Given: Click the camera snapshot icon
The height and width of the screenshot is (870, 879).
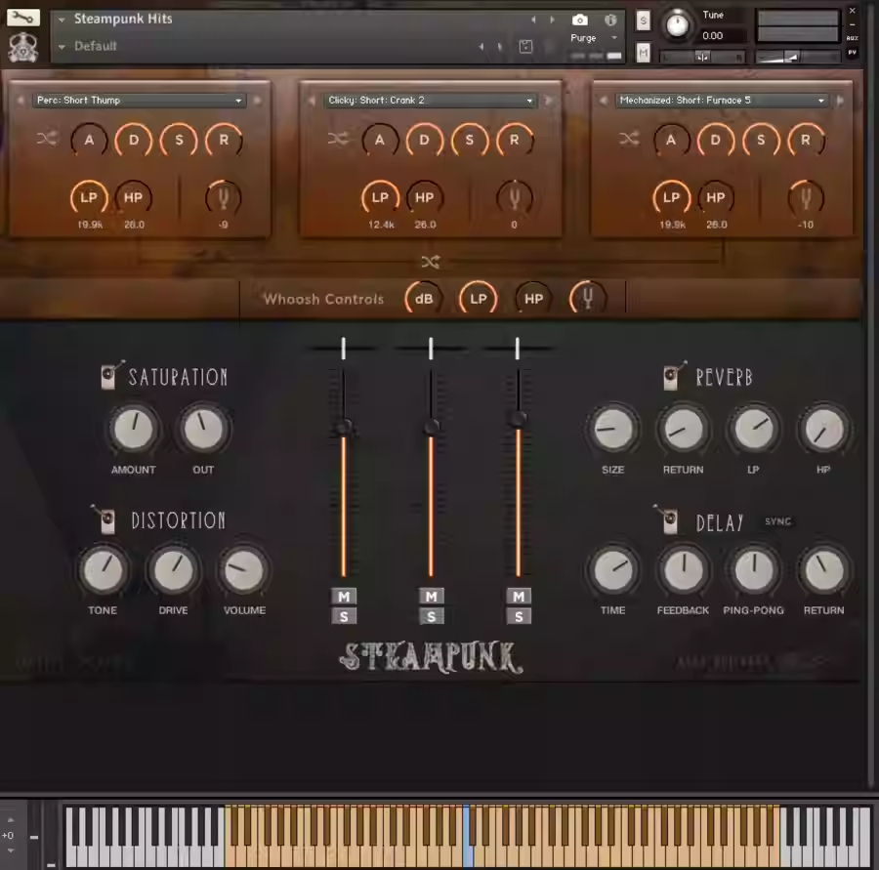Looking at the screenshot, I should (x=580, y=20).
